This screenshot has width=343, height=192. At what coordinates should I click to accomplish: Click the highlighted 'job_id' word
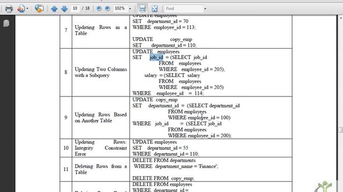[x=156, y=58]
